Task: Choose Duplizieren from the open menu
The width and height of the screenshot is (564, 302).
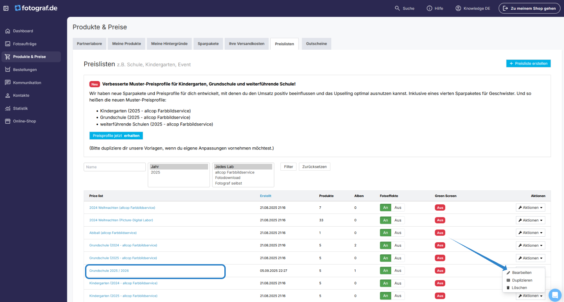Action: tap(522, 280)
